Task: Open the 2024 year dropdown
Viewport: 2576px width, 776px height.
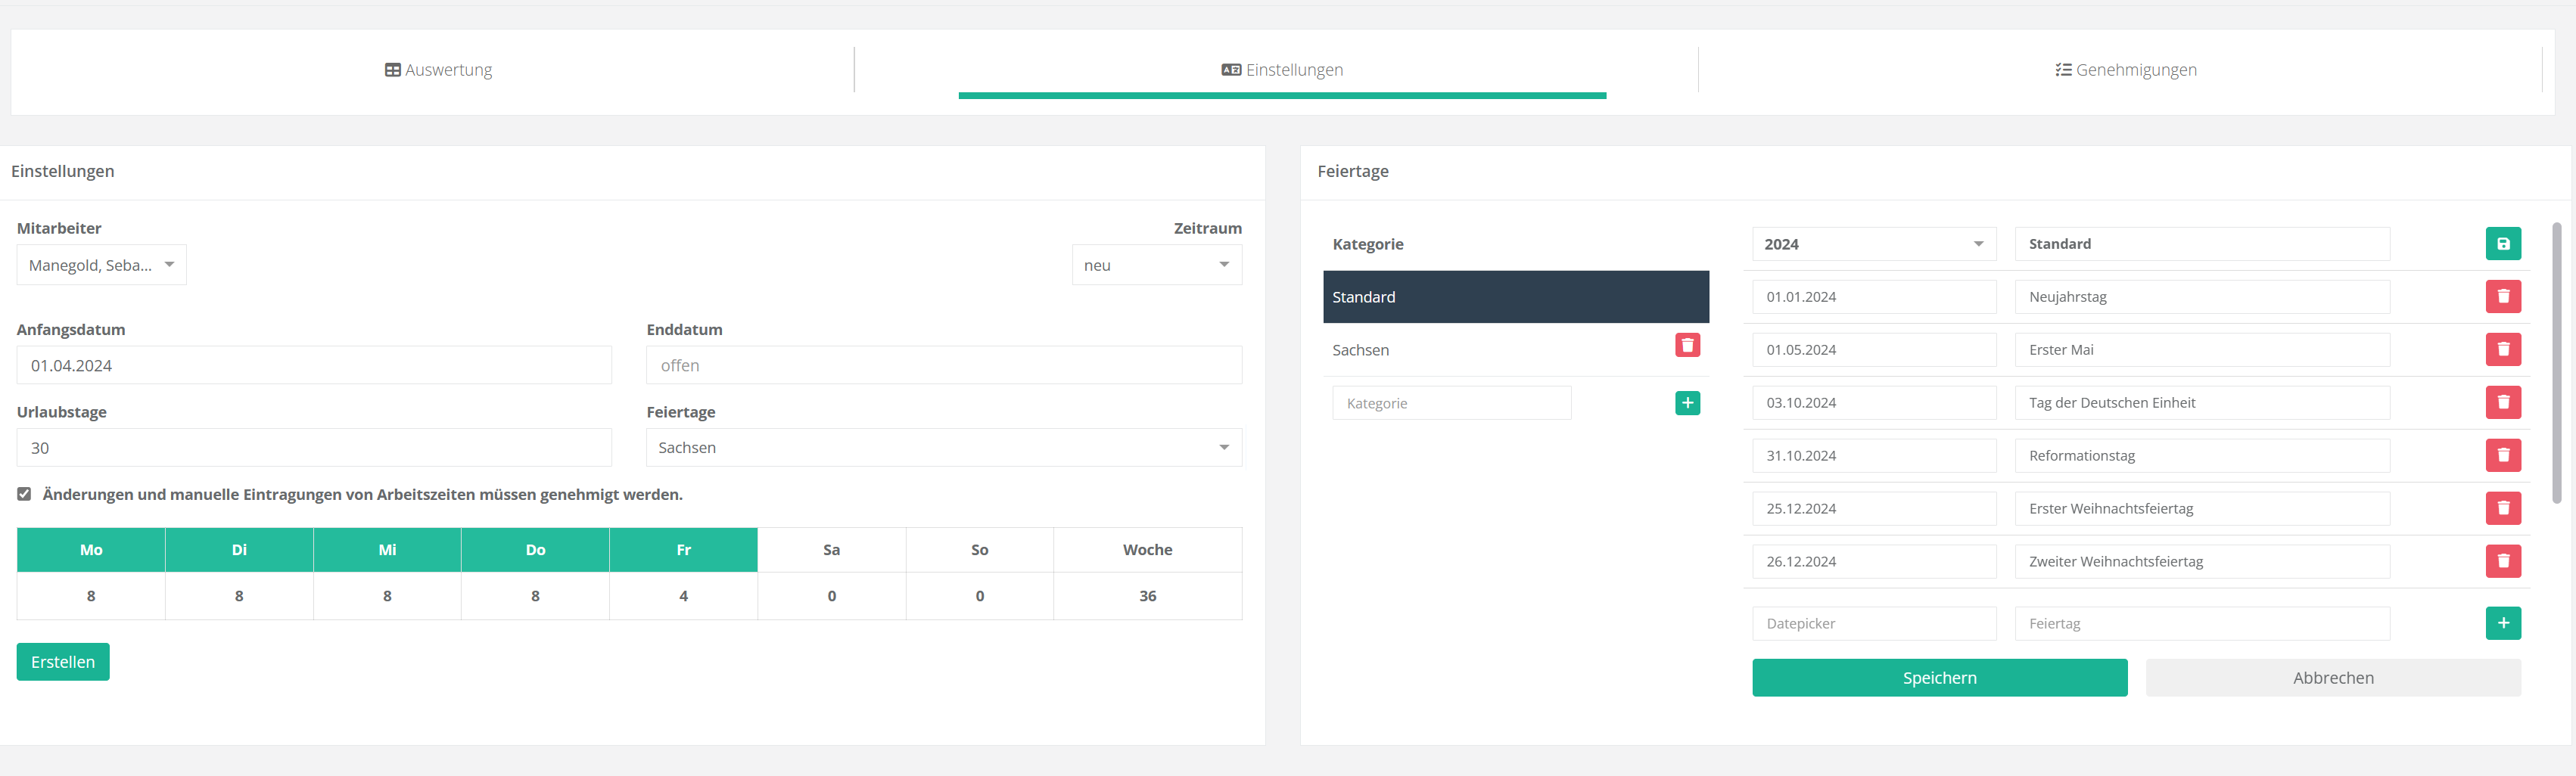Action: point(1873,244)
